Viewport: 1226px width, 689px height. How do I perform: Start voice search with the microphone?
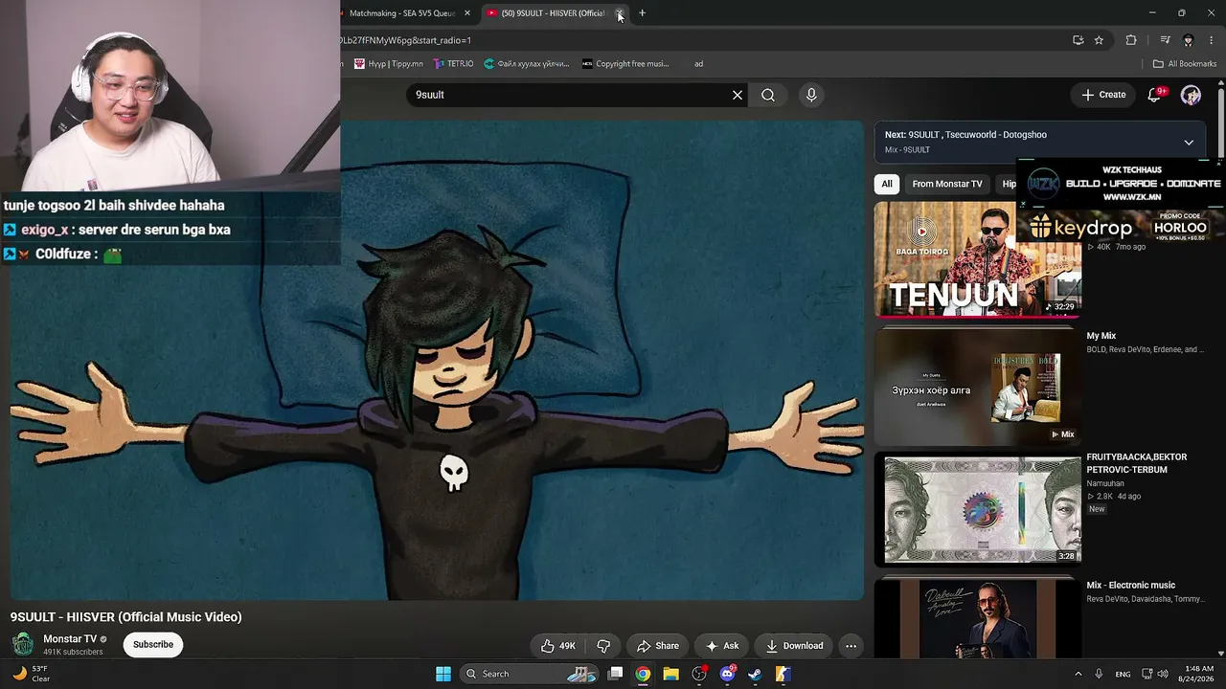pos(811,95)
